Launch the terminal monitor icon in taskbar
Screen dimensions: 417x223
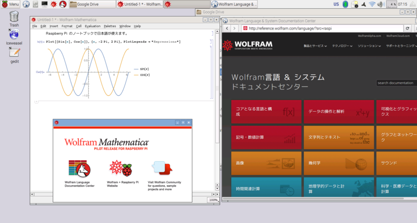[44, 4]
